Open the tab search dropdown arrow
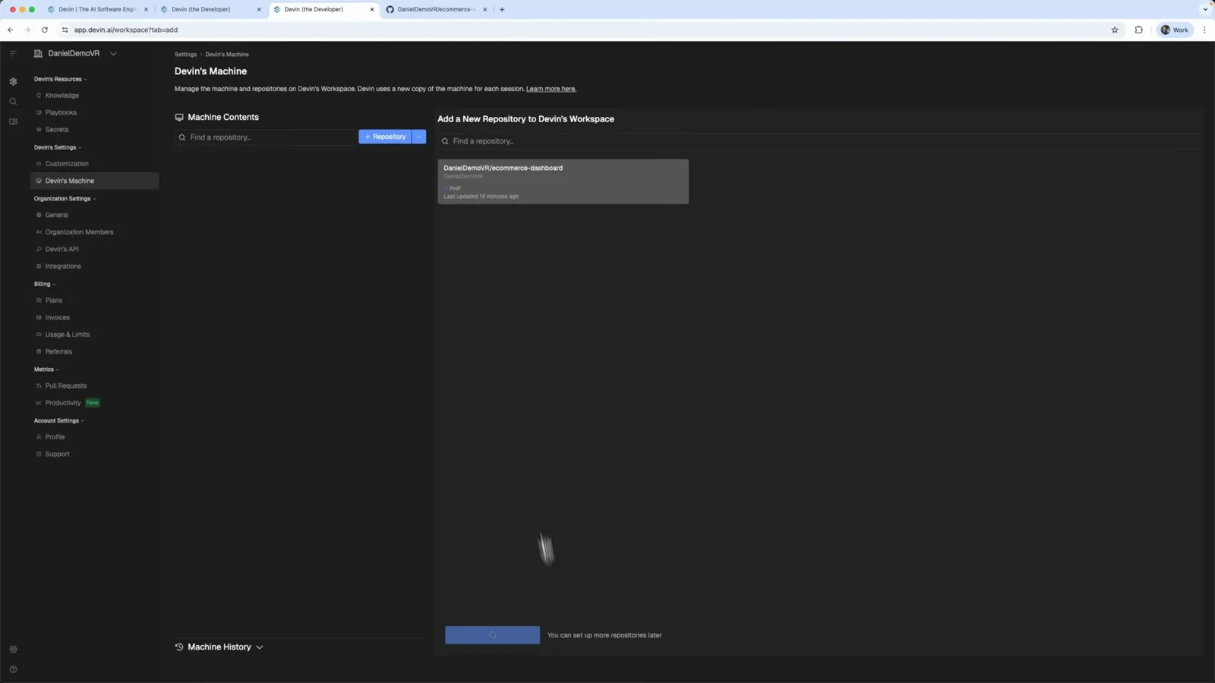The height and width of the screenshot is (683, 1215). 1205,10
